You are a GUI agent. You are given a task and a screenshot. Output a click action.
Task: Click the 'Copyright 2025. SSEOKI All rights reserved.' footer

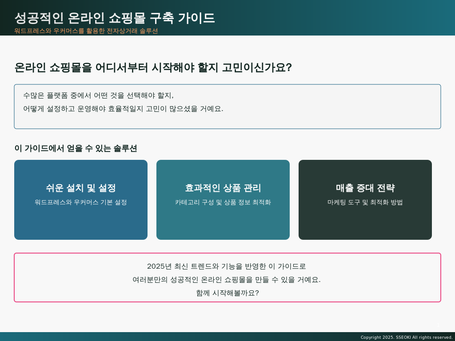[x=407, y=337]
